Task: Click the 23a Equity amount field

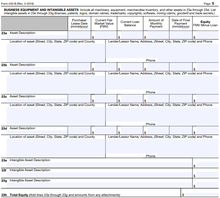Action: 207,35
